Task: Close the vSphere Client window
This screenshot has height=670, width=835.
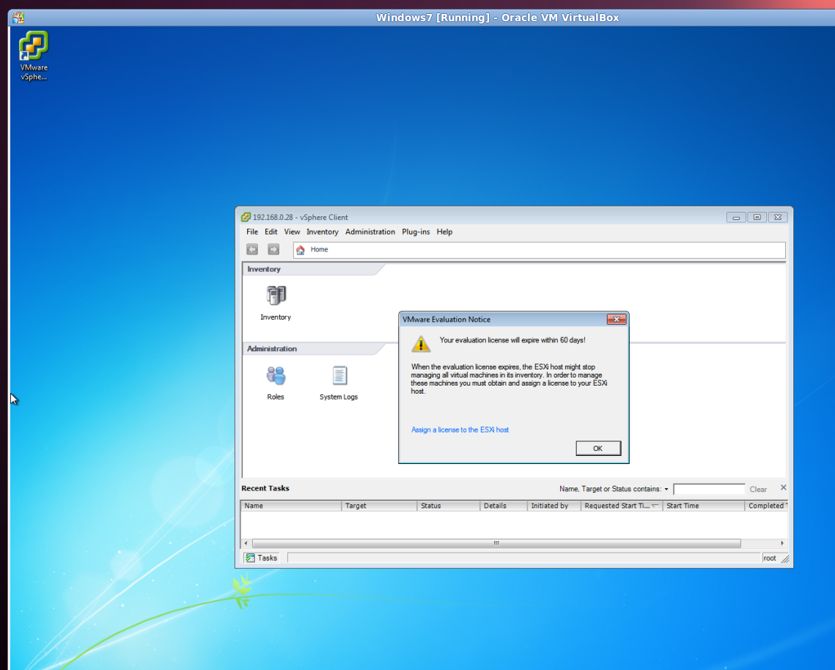Action: (778, 217)
